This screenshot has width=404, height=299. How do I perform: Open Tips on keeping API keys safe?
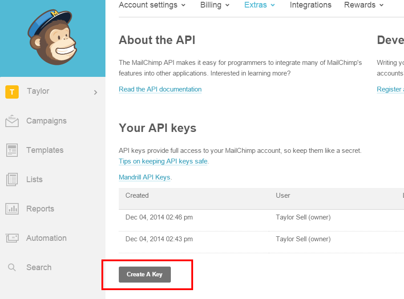pyautogui.click(x=163, y=161)
